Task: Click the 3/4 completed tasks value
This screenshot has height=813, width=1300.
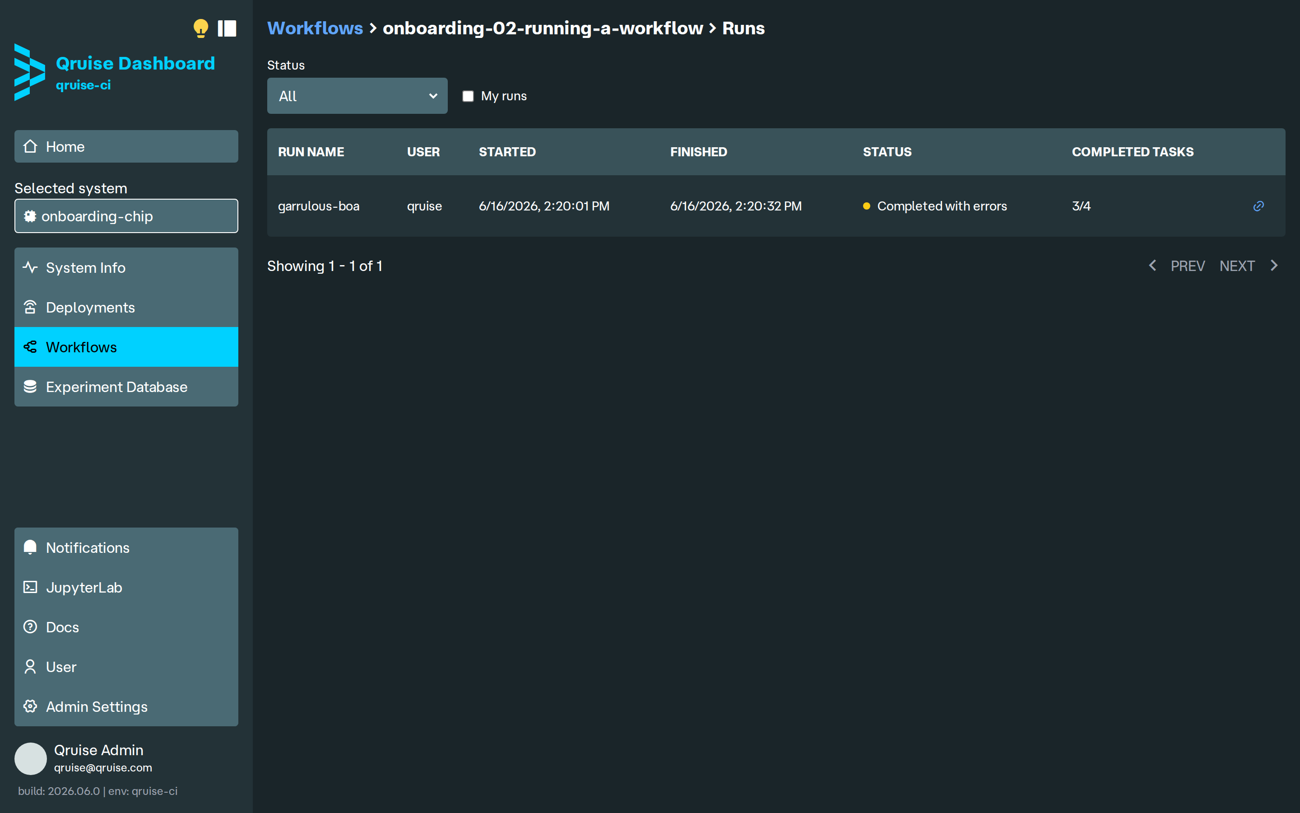Action: (x=1082, y=206)
